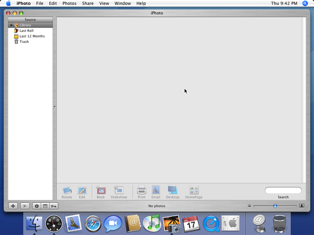
Task: Share photos via Email icon
Action: (156, 191)
